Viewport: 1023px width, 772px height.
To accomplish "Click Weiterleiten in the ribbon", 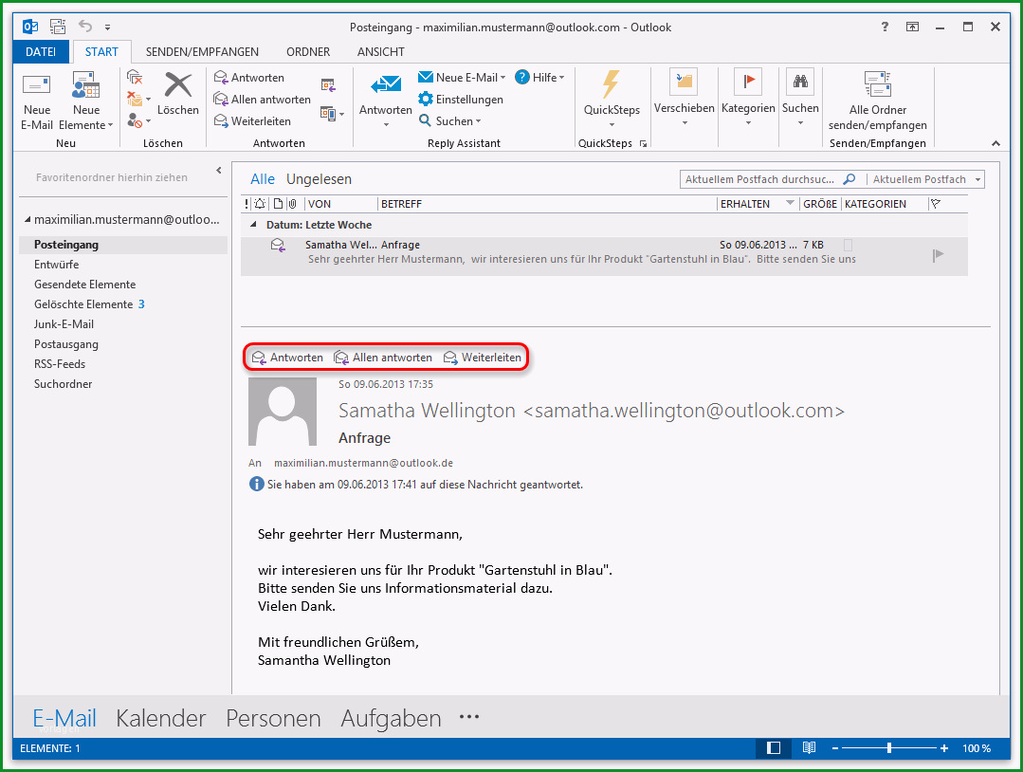I will click(252, 121).
